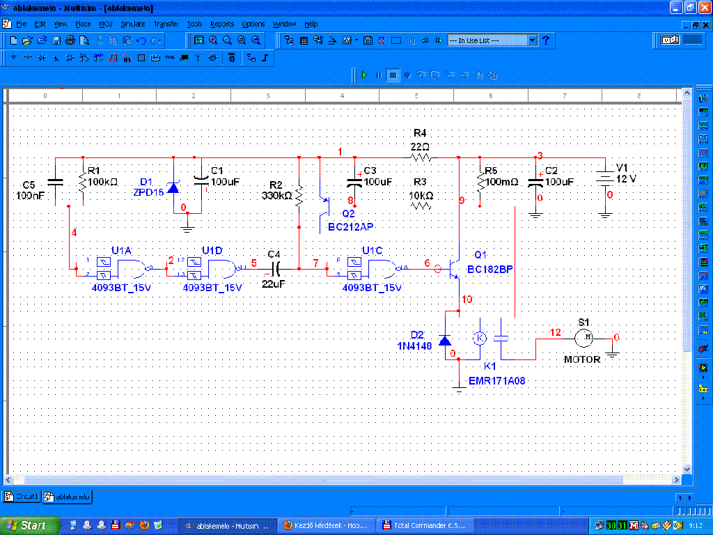The height and width of the screenshot is (535, 713).
Task: Save the circuit with the diskette icon
Action: pyautogui.click(x=56, y=40)
